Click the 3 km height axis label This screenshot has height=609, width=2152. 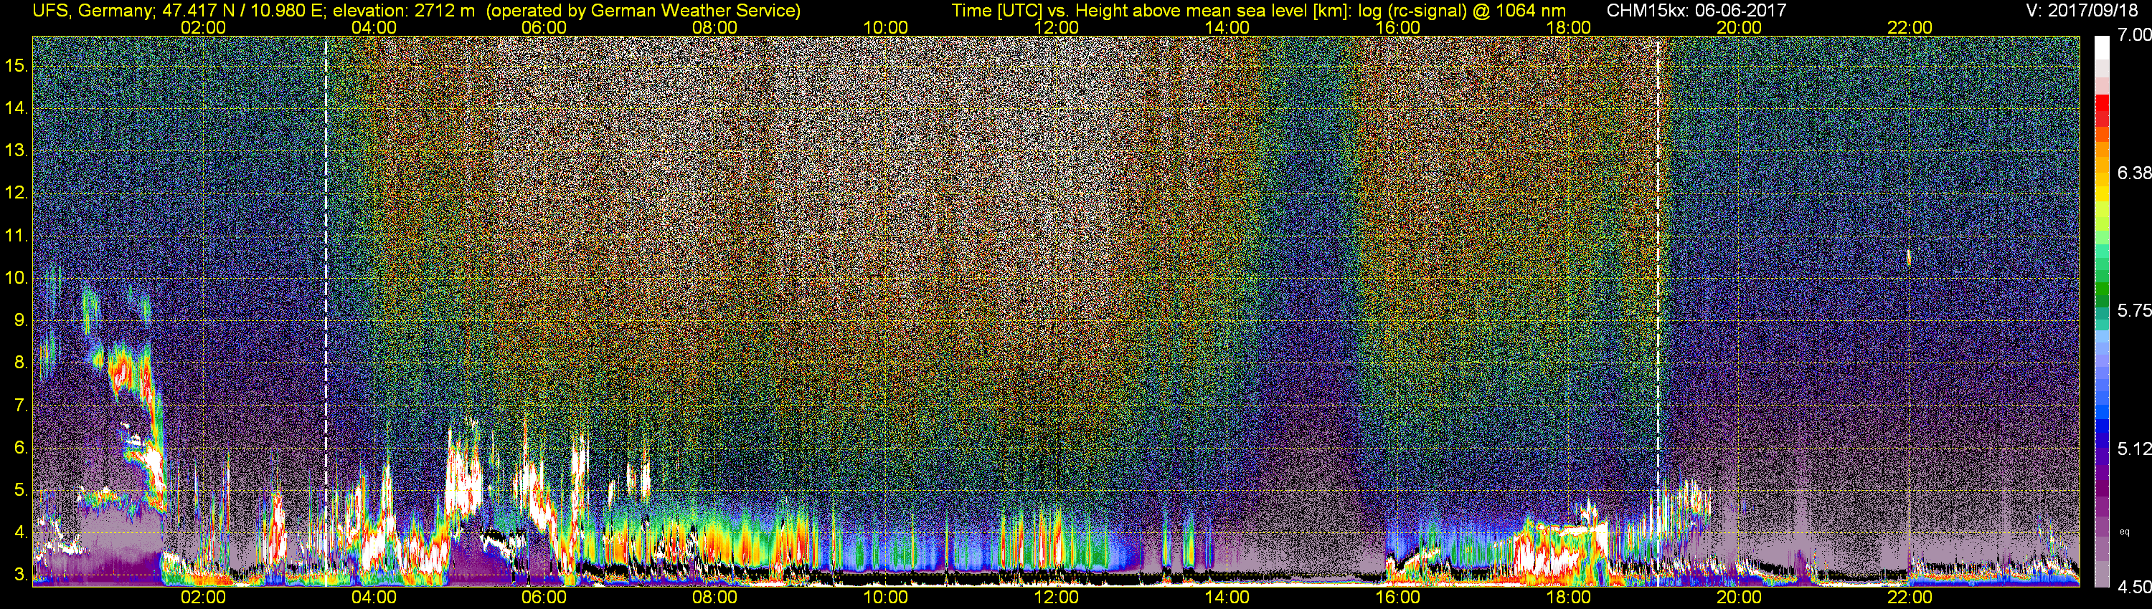click(21, 575)
